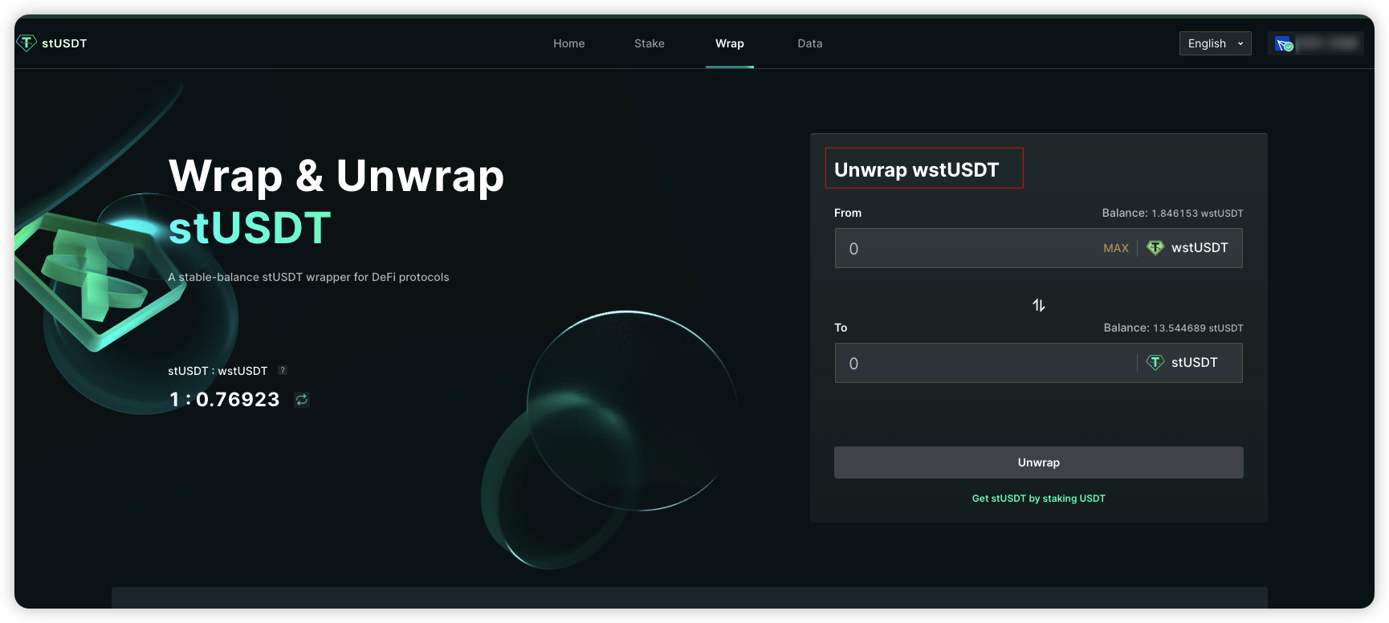The image size is (1389, 623).
Task: Click the stUSDT token icon in To field
Action: (x=1155, y=363)
